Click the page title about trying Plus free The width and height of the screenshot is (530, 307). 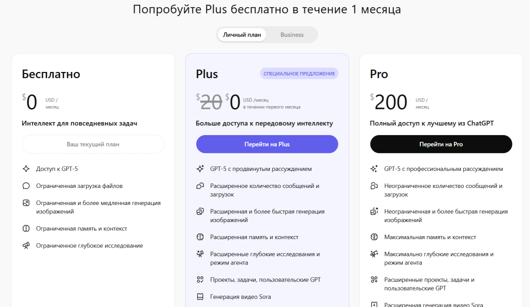click(x=265, y=9)
